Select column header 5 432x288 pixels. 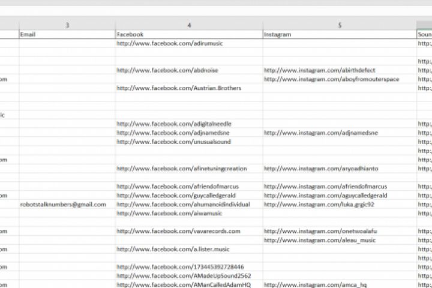[x=340, y=25]
